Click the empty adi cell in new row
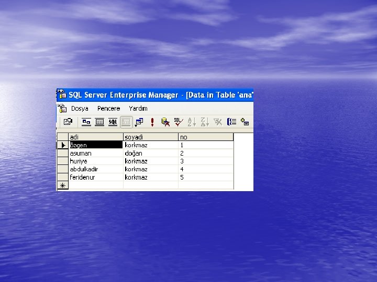 96,185
